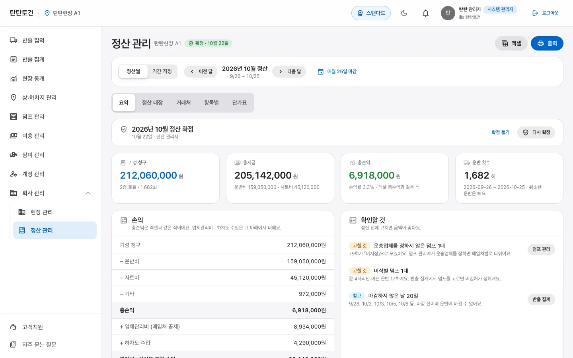
Task: Open 현장 통계 in sidebar
Action: [x=51, y=78]
